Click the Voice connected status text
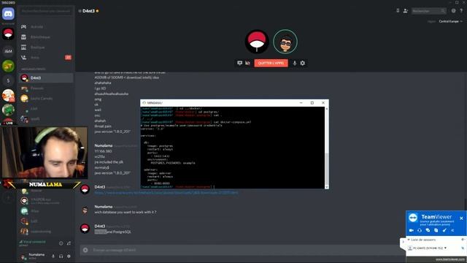Viewport: 467px width, 263px height. 34,242
